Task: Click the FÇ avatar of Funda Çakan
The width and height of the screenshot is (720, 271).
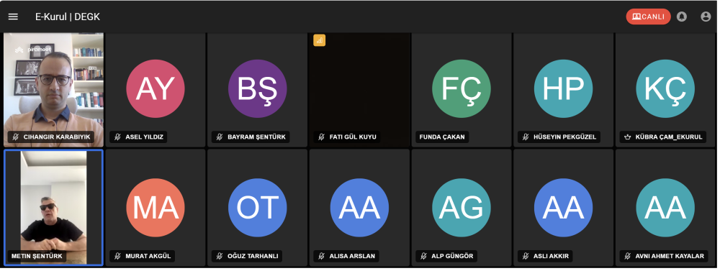Action: click(462, 88)
